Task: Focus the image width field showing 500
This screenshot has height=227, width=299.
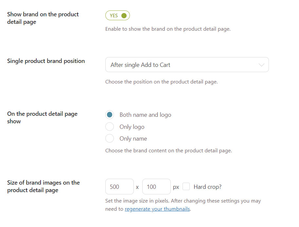Action: (x=119, y=187)
